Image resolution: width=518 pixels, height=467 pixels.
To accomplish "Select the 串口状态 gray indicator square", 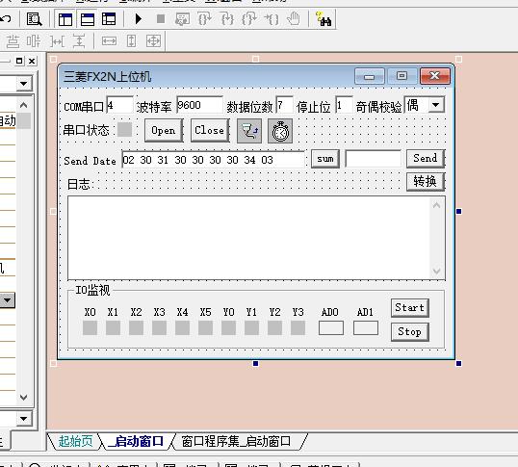I will 125,130.
